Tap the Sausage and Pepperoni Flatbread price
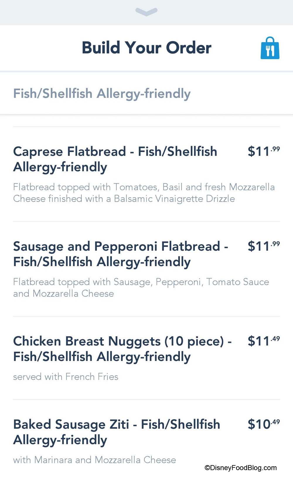Viewport: 293px width, 478px height. tap(263, 246)
